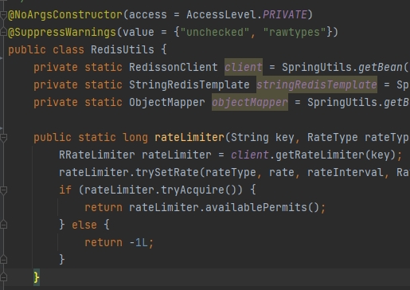Click the -1L literal

(x=139, y=242)
